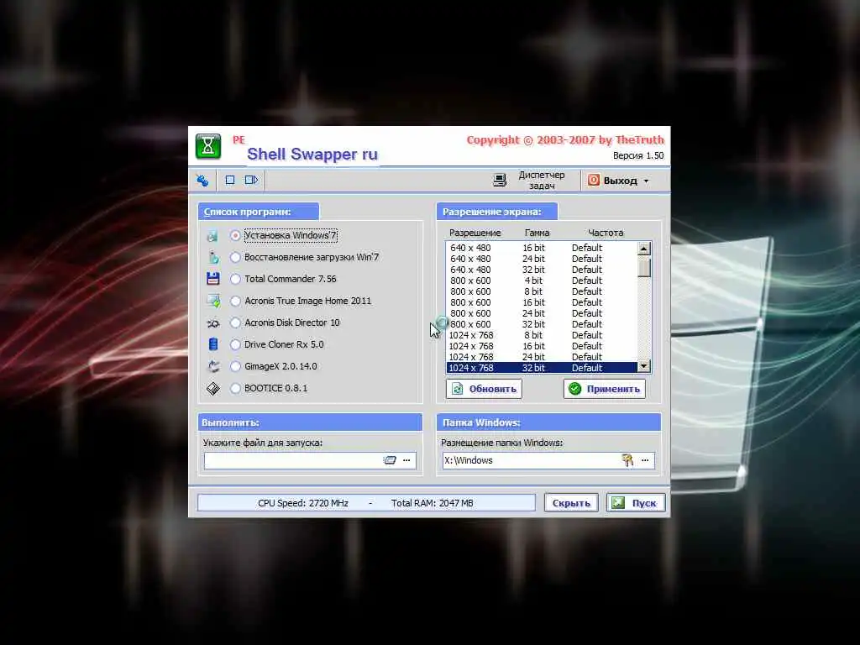Screen dimensions: 860x645
Task: Click the resolution list scroll up arrow
Action: 644,249
